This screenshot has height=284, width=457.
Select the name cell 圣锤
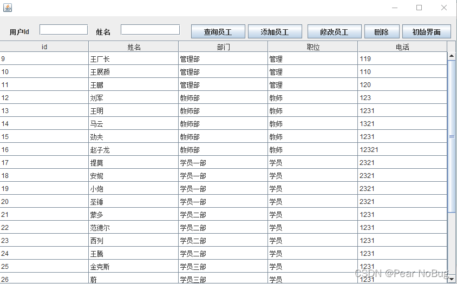(134, 202)
